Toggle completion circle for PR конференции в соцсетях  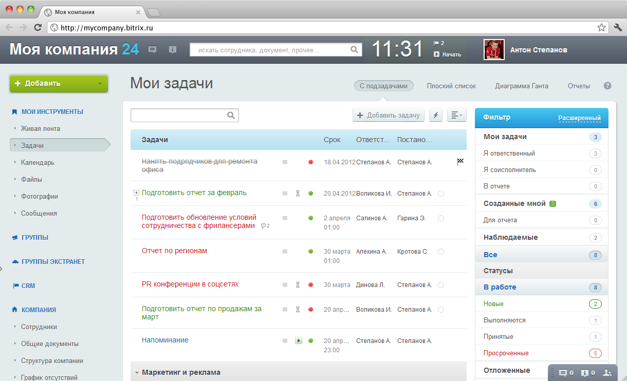(x=441, y=285)
